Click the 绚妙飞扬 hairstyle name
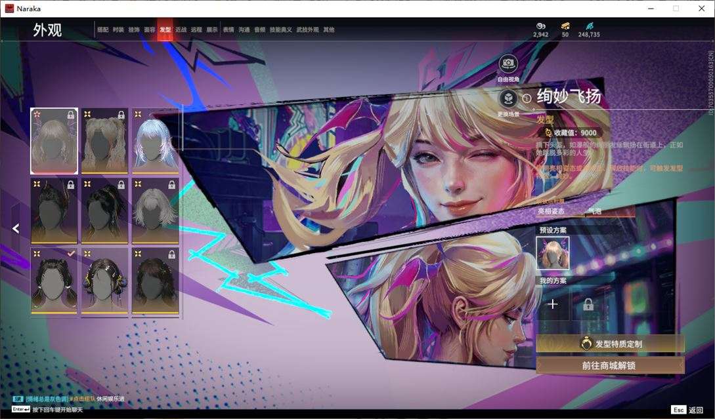 [x=569, y=96]
